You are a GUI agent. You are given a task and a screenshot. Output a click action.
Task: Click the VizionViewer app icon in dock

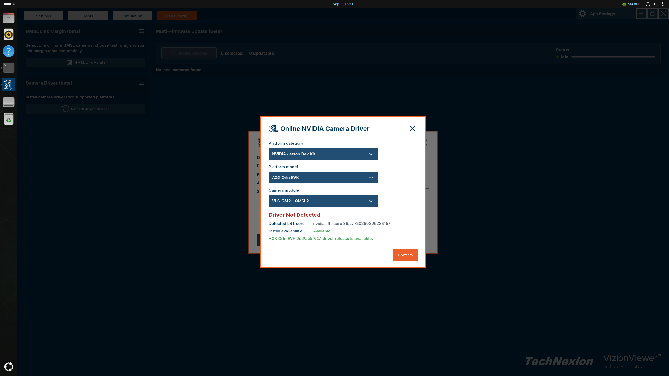coord(9,85)
